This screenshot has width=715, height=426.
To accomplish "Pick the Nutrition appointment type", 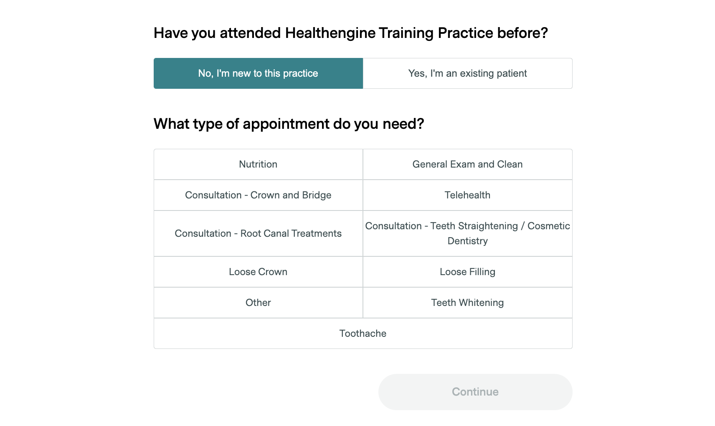I will (x=258, y=164).
